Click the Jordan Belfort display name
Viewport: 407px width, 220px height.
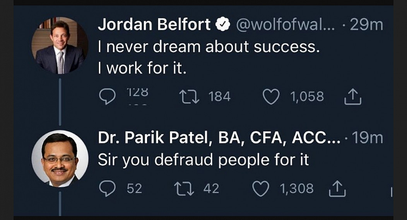click(x=154, y=25)
